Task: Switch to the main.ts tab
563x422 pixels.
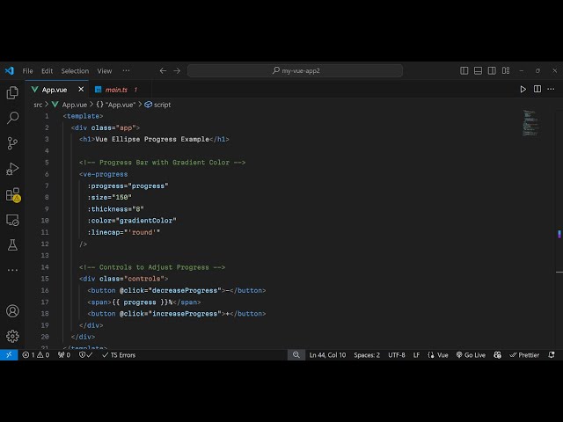Action: tap(116, 89)
